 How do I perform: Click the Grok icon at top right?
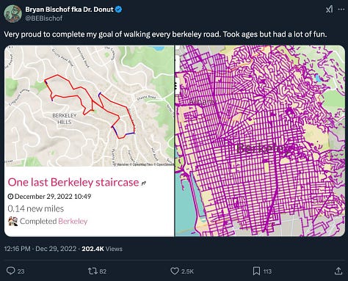point(329,10)
